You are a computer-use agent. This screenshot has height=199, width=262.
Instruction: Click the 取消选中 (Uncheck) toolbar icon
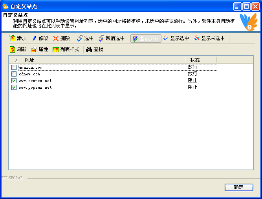pos(101,38)
